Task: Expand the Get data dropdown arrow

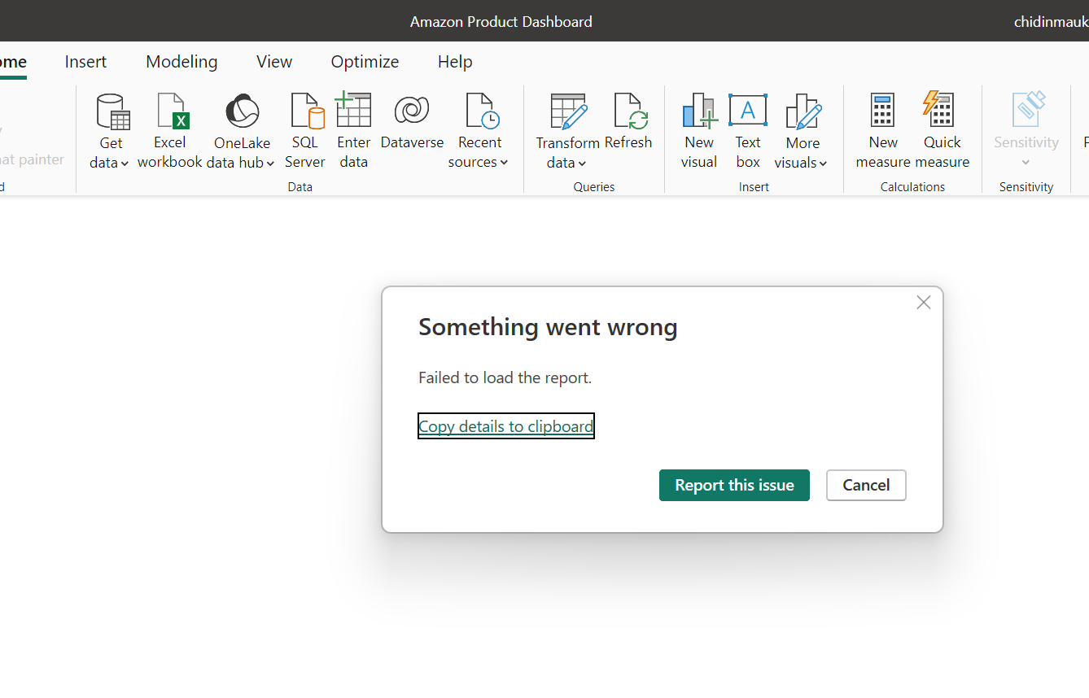Action: pyautogui.click(x=125, y=164)
